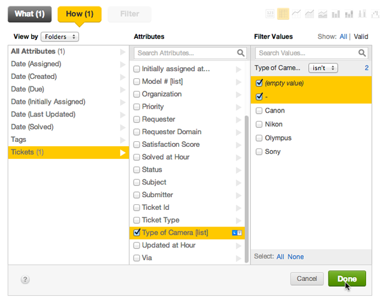Click the magnifier in Search Attributes
This screenshot has width=382, height=304.
(241, 53)
